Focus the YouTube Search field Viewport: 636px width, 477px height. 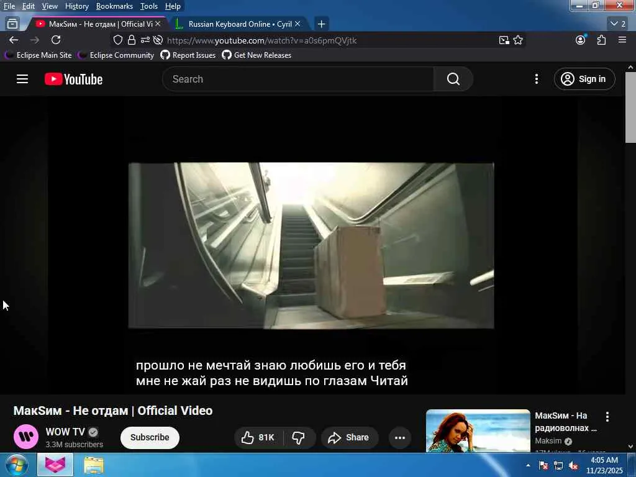(298, 79)
